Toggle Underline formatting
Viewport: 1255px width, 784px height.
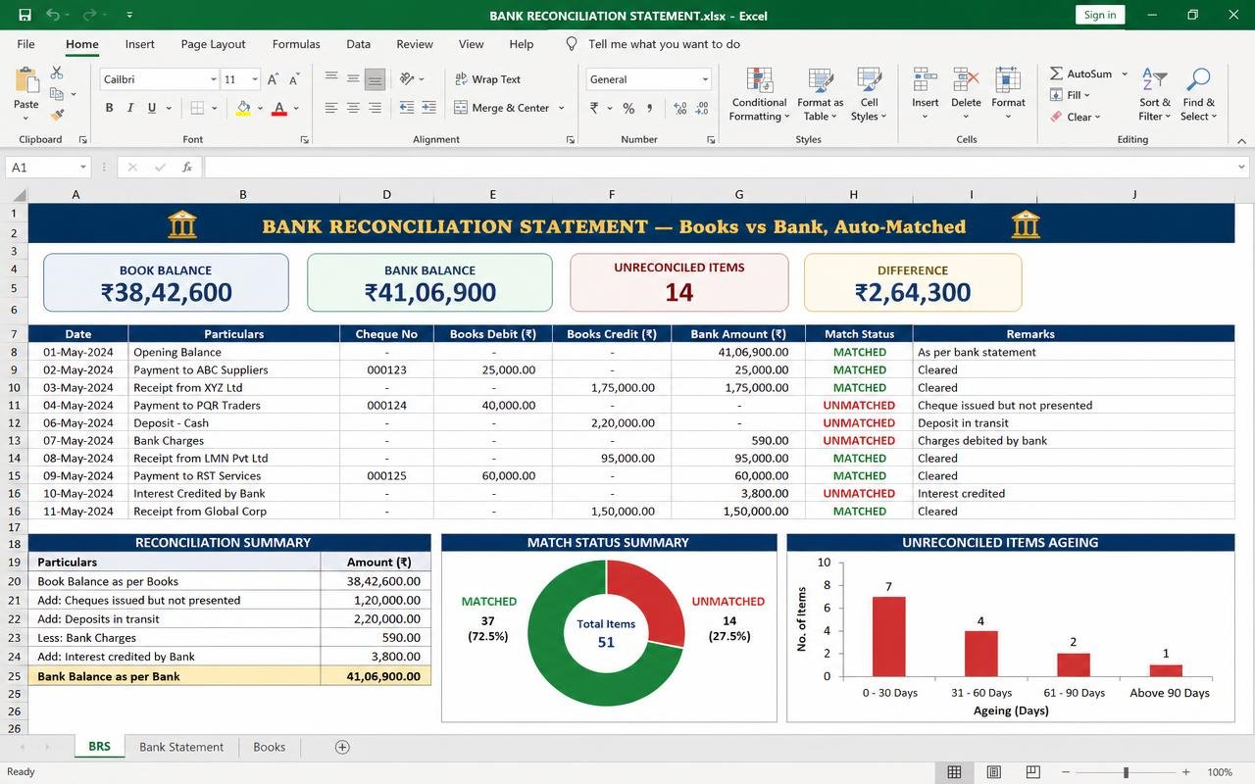coord(152,108)
